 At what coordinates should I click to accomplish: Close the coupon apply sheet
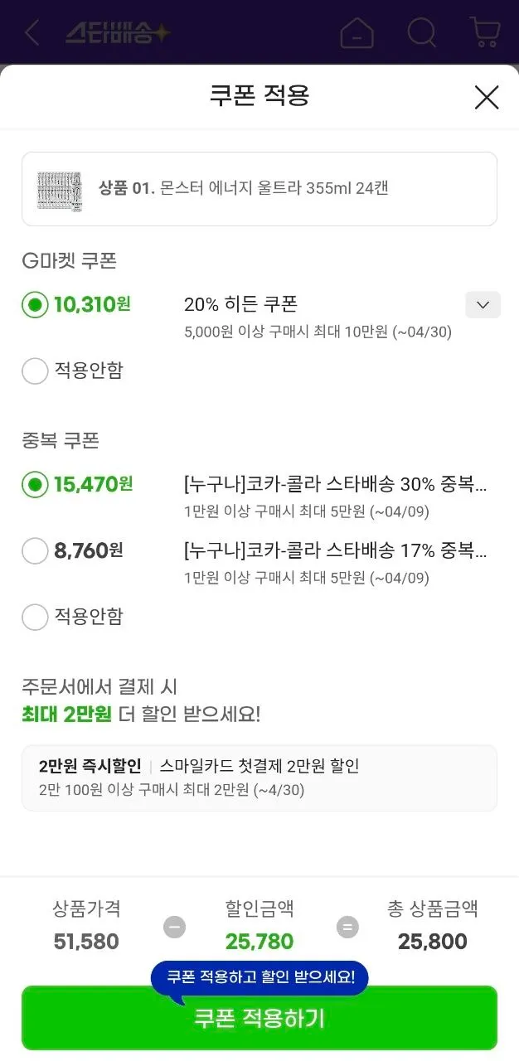tap(486, 97)
